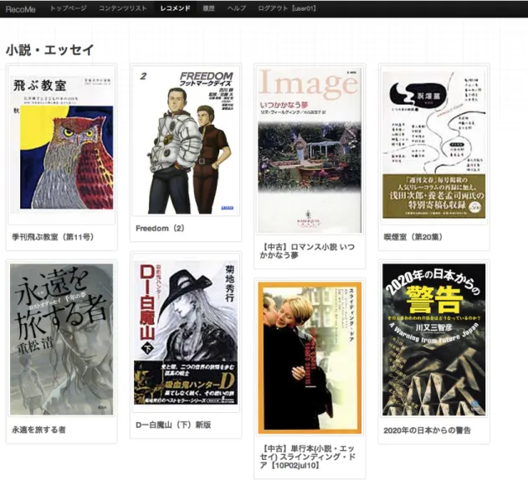
Task: Open the orange-framed スライディング・ドア cover
Action: click(310, 358)
